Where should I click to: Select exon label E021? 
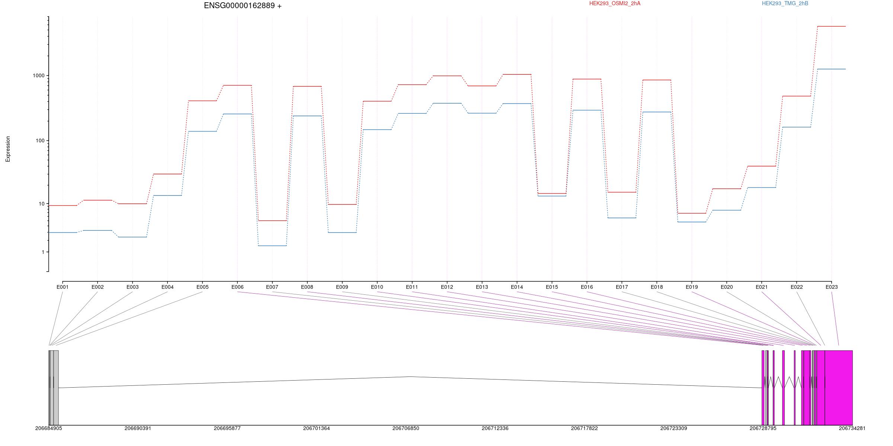[x=762, y=287]
